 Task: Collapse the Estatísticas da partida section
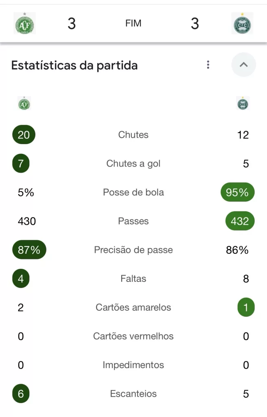[243, 65]
